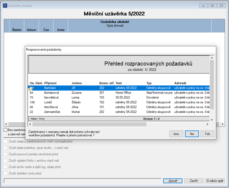Click the Čas column header

pos(46,26)
